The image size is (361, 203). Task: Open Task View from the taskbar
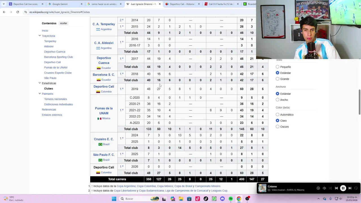164,199
